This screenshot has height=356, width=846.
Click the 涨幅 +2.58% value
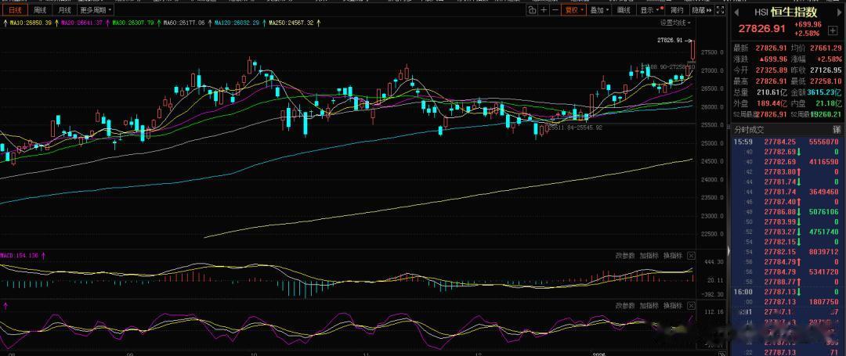click(x=830, y=59)
